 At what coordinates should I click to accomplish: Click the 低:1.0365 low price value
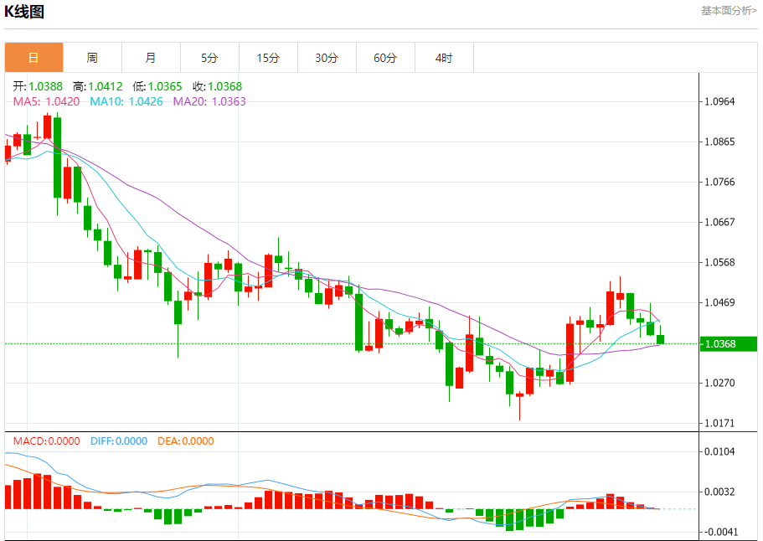click(157, 86)
